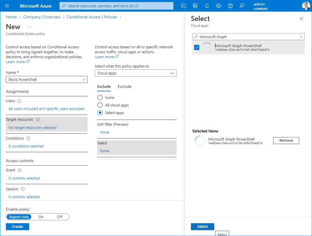Screen dimensions: 312x236
Task: Expand the Edit filter None option
Action: [104, 132]
